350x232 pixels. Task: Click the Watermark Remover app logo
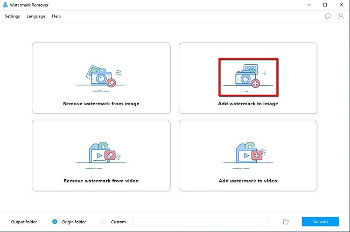5,5
